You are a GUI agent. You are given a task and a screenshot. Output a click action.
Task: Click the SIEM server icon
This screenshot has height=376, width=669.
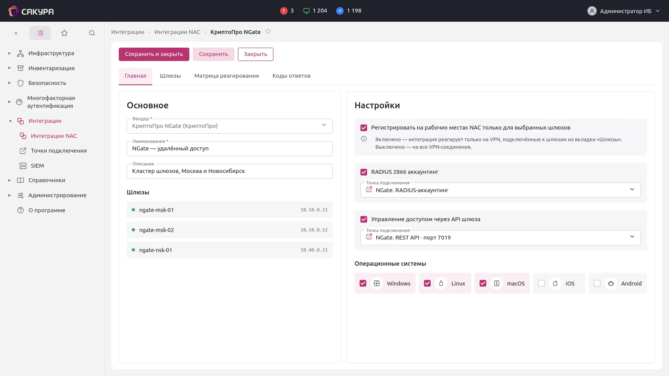point(23,166)
